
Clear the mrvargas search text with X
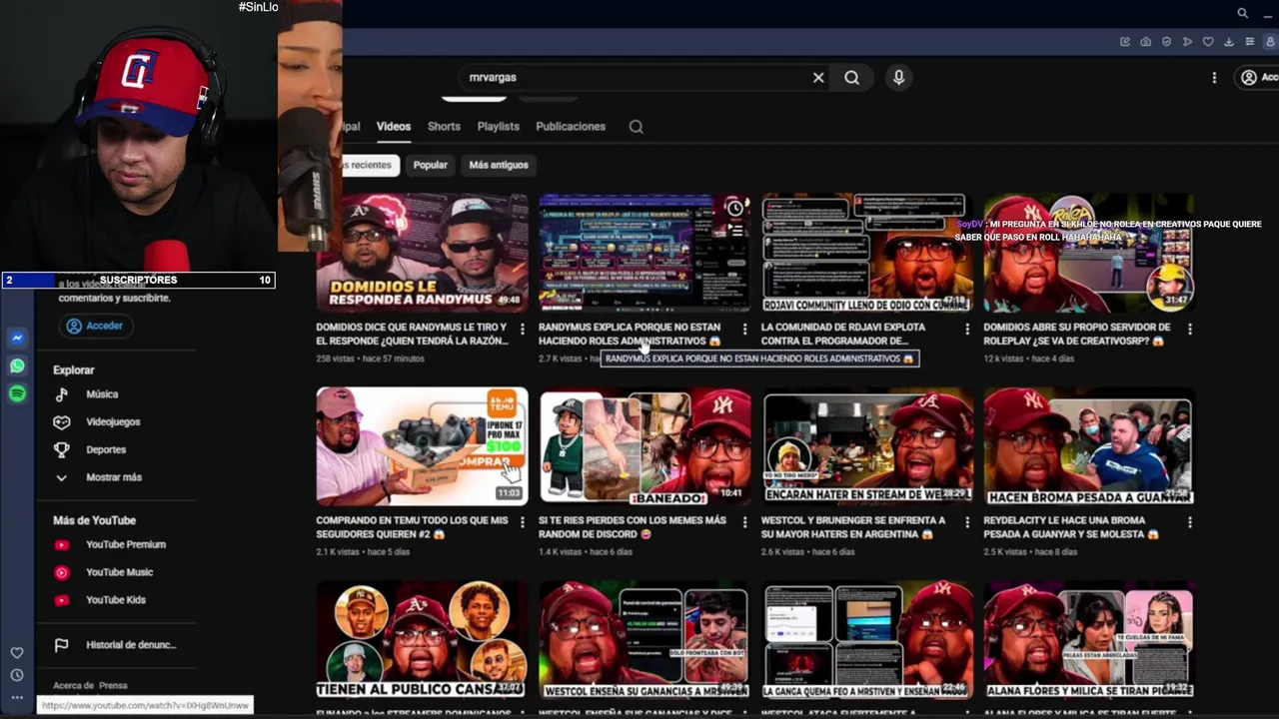(818, 77)
